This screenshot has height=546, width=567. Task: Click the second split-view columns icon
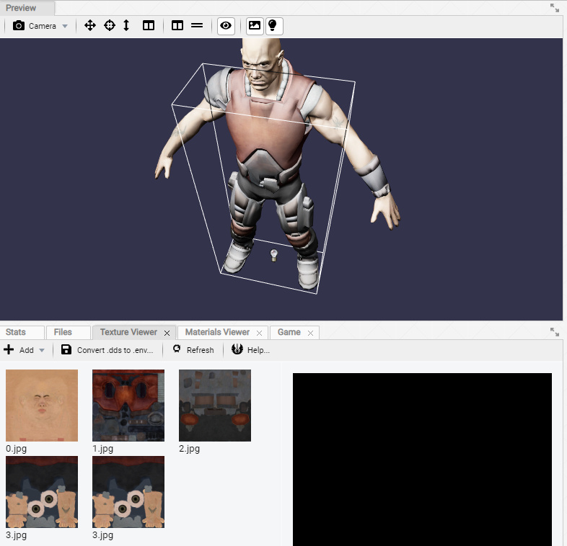pyautogui.click(x=177, y=26)
